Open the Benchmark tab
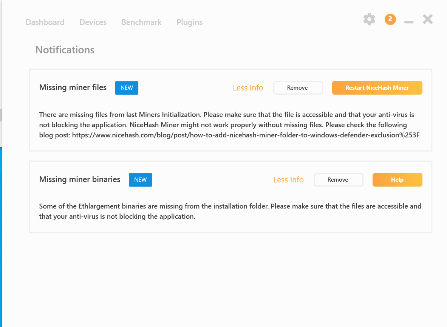The height and width of the screenshot is (327, 447). coord(141,22)
